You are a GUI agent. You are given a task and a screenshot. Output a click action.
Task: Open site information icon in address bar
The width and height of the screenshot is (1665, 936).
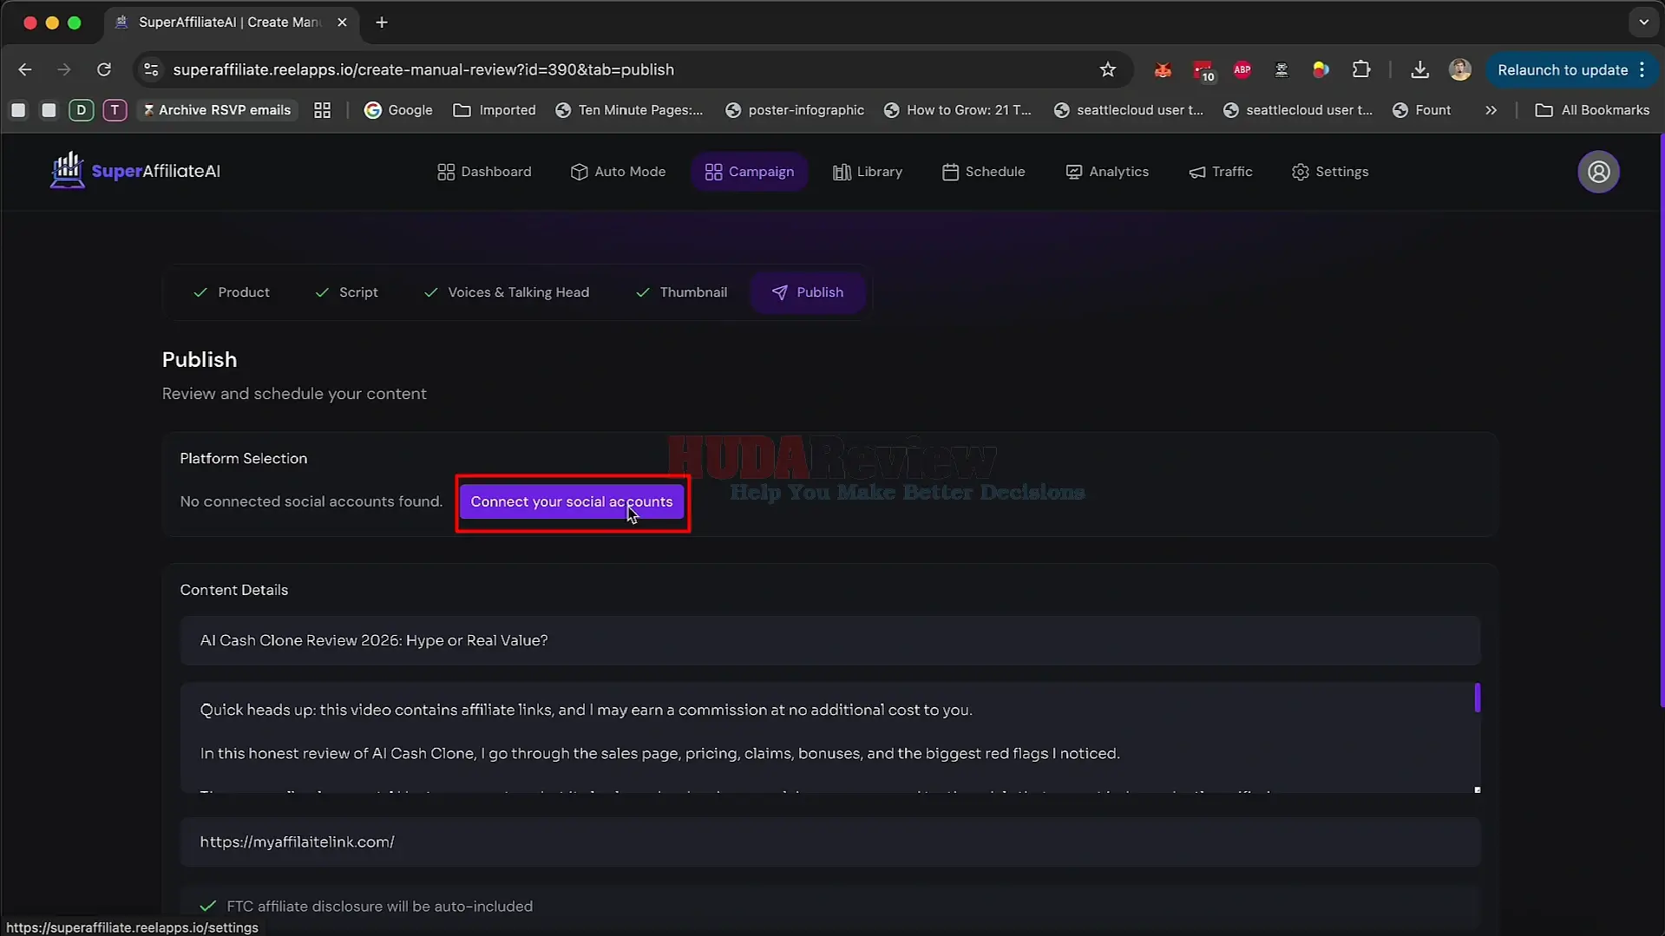click(151, 69)
